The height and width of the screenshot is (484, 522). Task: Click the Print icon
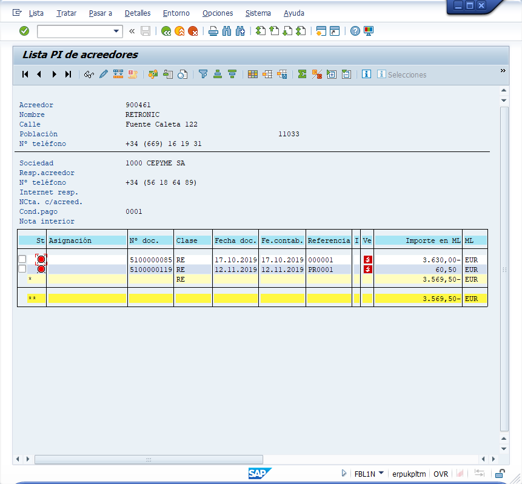click(x=213, y=30)
